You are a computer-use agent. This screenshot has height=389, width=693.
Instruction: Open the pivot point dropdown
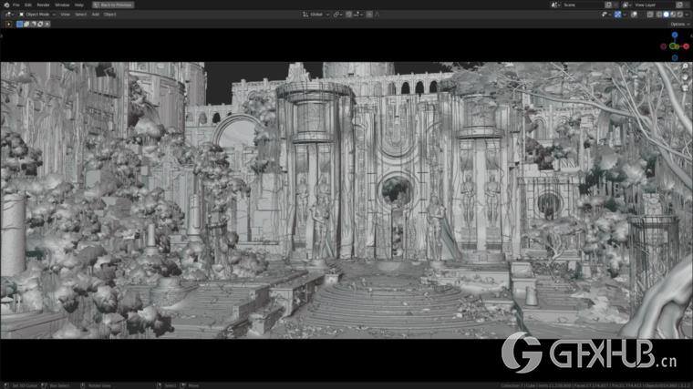(x=337, y=15)
